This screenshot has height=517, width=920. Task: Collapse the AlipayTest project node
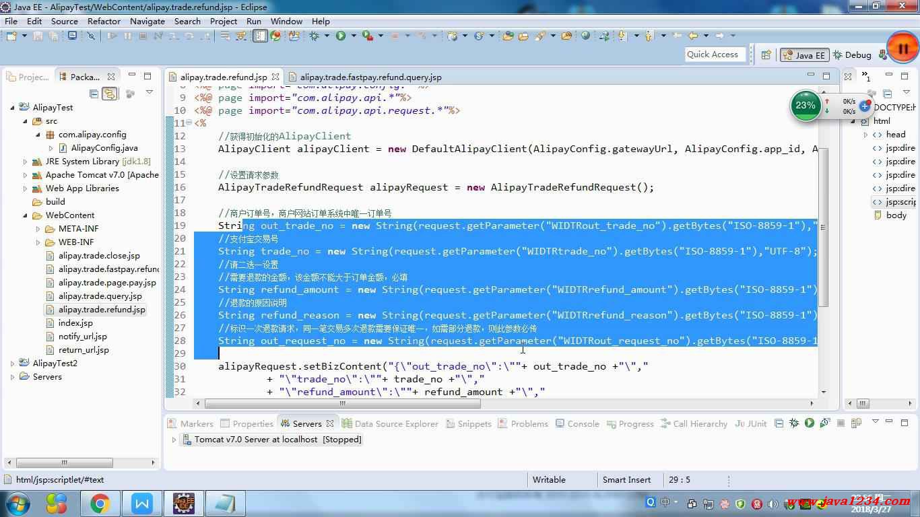pyautogui.click(x=13, y=107)
